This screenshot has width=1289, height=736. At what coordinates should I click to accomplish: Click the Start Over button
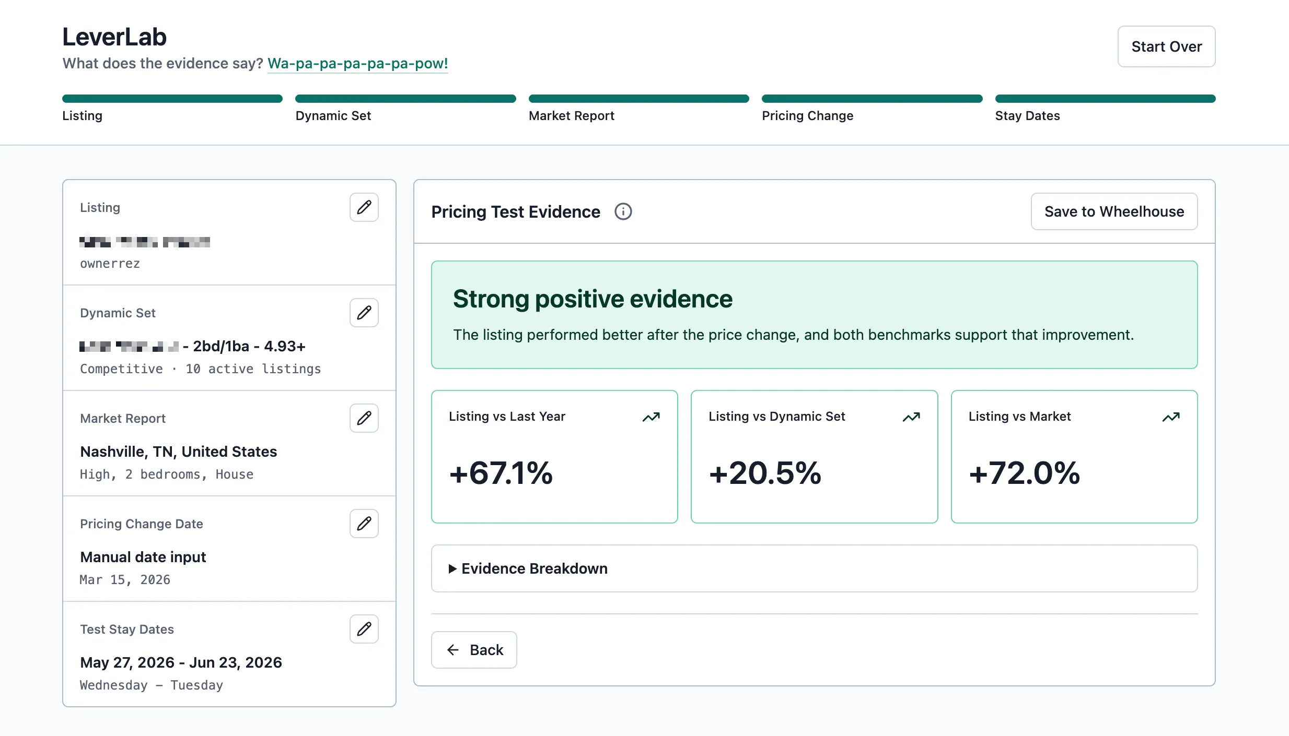coord(1166,46)
